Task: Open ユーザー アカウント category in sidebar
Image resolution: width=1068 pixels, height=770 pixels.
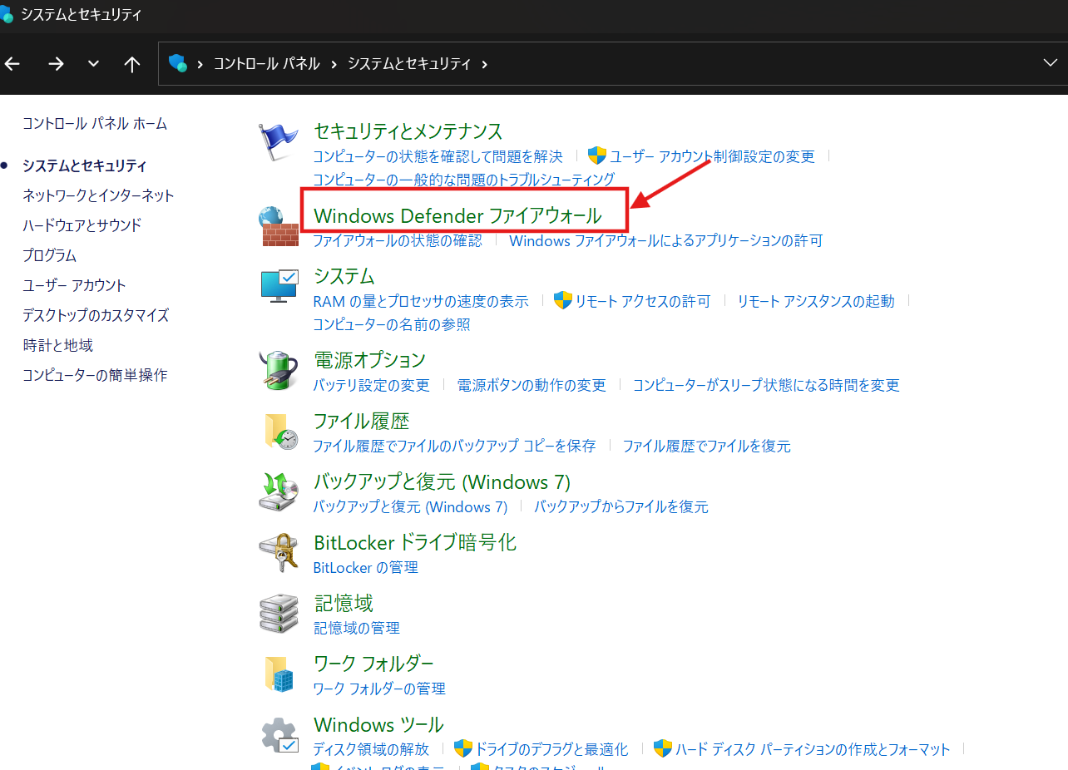Action: tap(75, 285)
